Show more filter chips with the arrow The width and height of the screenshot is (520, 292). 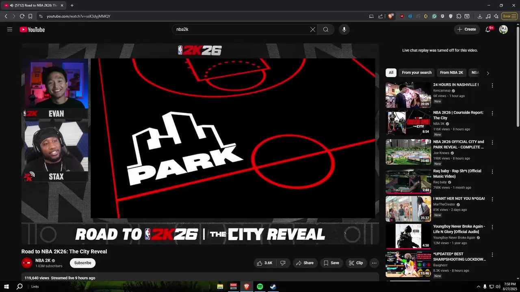488,73
